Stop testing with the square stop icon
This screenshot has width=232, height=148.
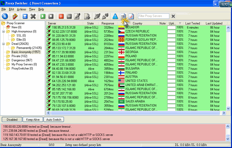[51, 16]
